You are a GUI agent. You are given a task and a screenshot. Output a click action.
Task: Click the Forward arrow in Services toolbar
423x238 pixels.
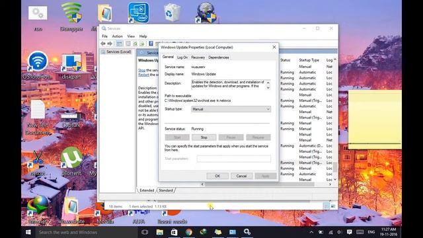tap(110, 44)
